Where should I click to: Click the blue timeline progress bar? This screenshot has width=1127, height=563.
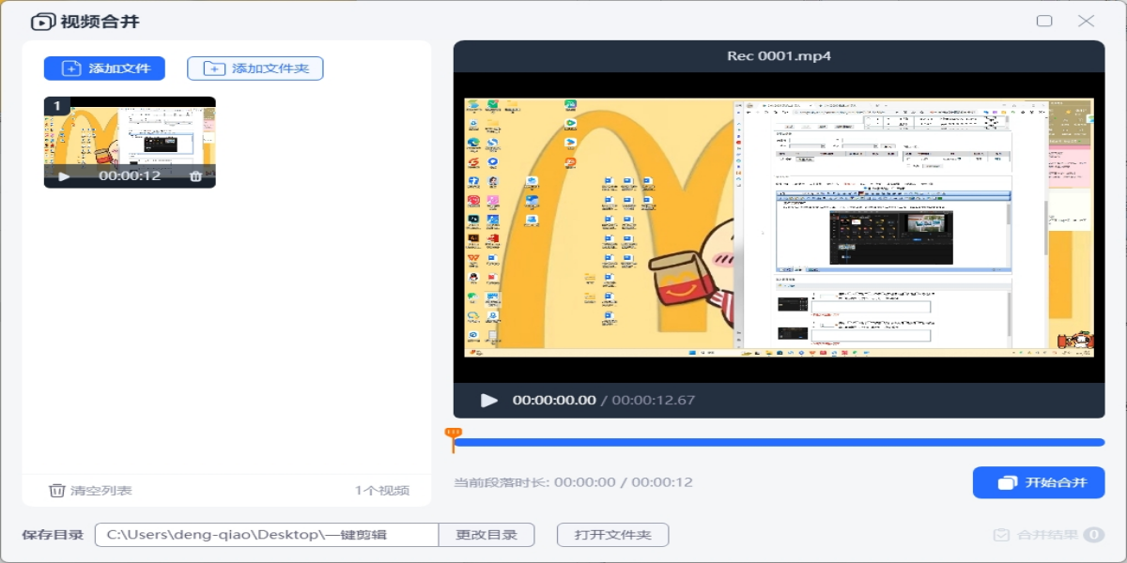click(x=780, y=442)
